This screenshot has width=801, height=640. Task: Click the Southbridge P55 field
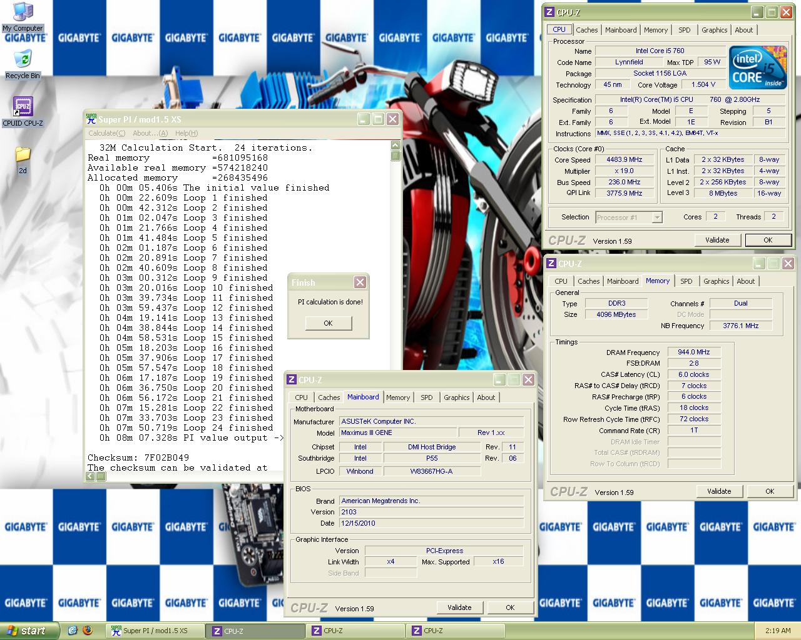click(432, 458)
